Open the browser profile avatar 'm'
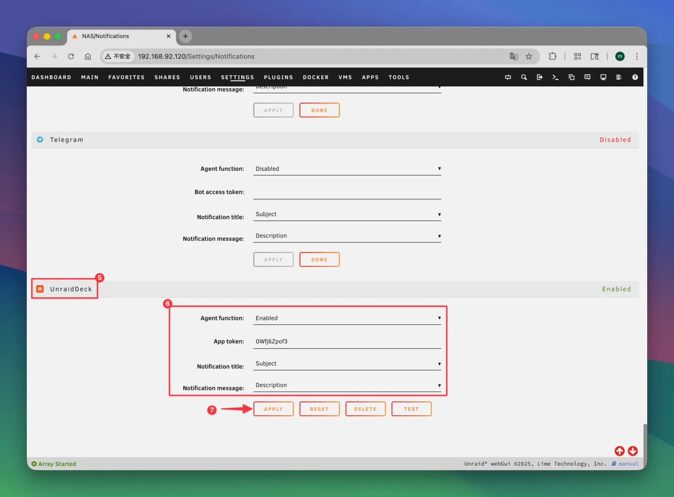This screenshot has height=497, width=674. point(620,56)
